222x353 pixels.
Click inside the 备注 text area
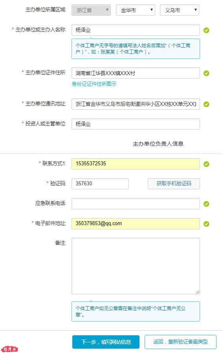tap(136, 266)
